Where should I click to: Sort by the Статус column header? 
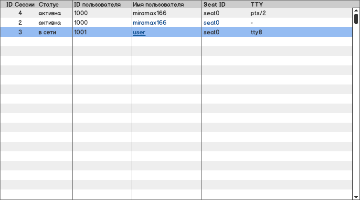54,4
